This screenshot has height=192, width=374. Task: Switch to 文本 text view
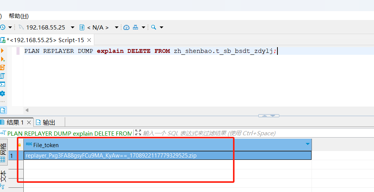pyautogui.click(x=3, y=176)
